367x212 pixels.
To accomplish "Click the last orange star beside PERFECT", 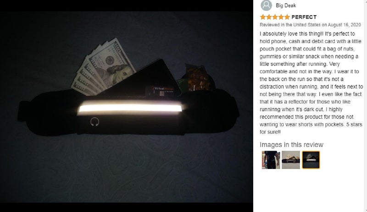I will point(287,17).
